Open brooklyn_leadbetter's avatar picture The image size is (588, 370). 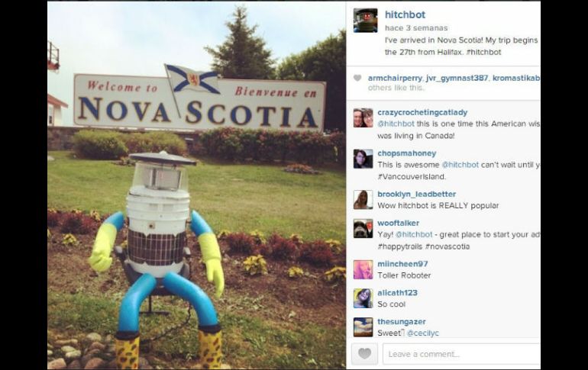pos(363,200)
